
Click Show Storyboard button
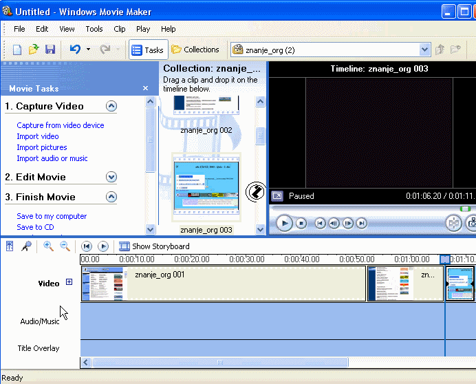[154, 246]
